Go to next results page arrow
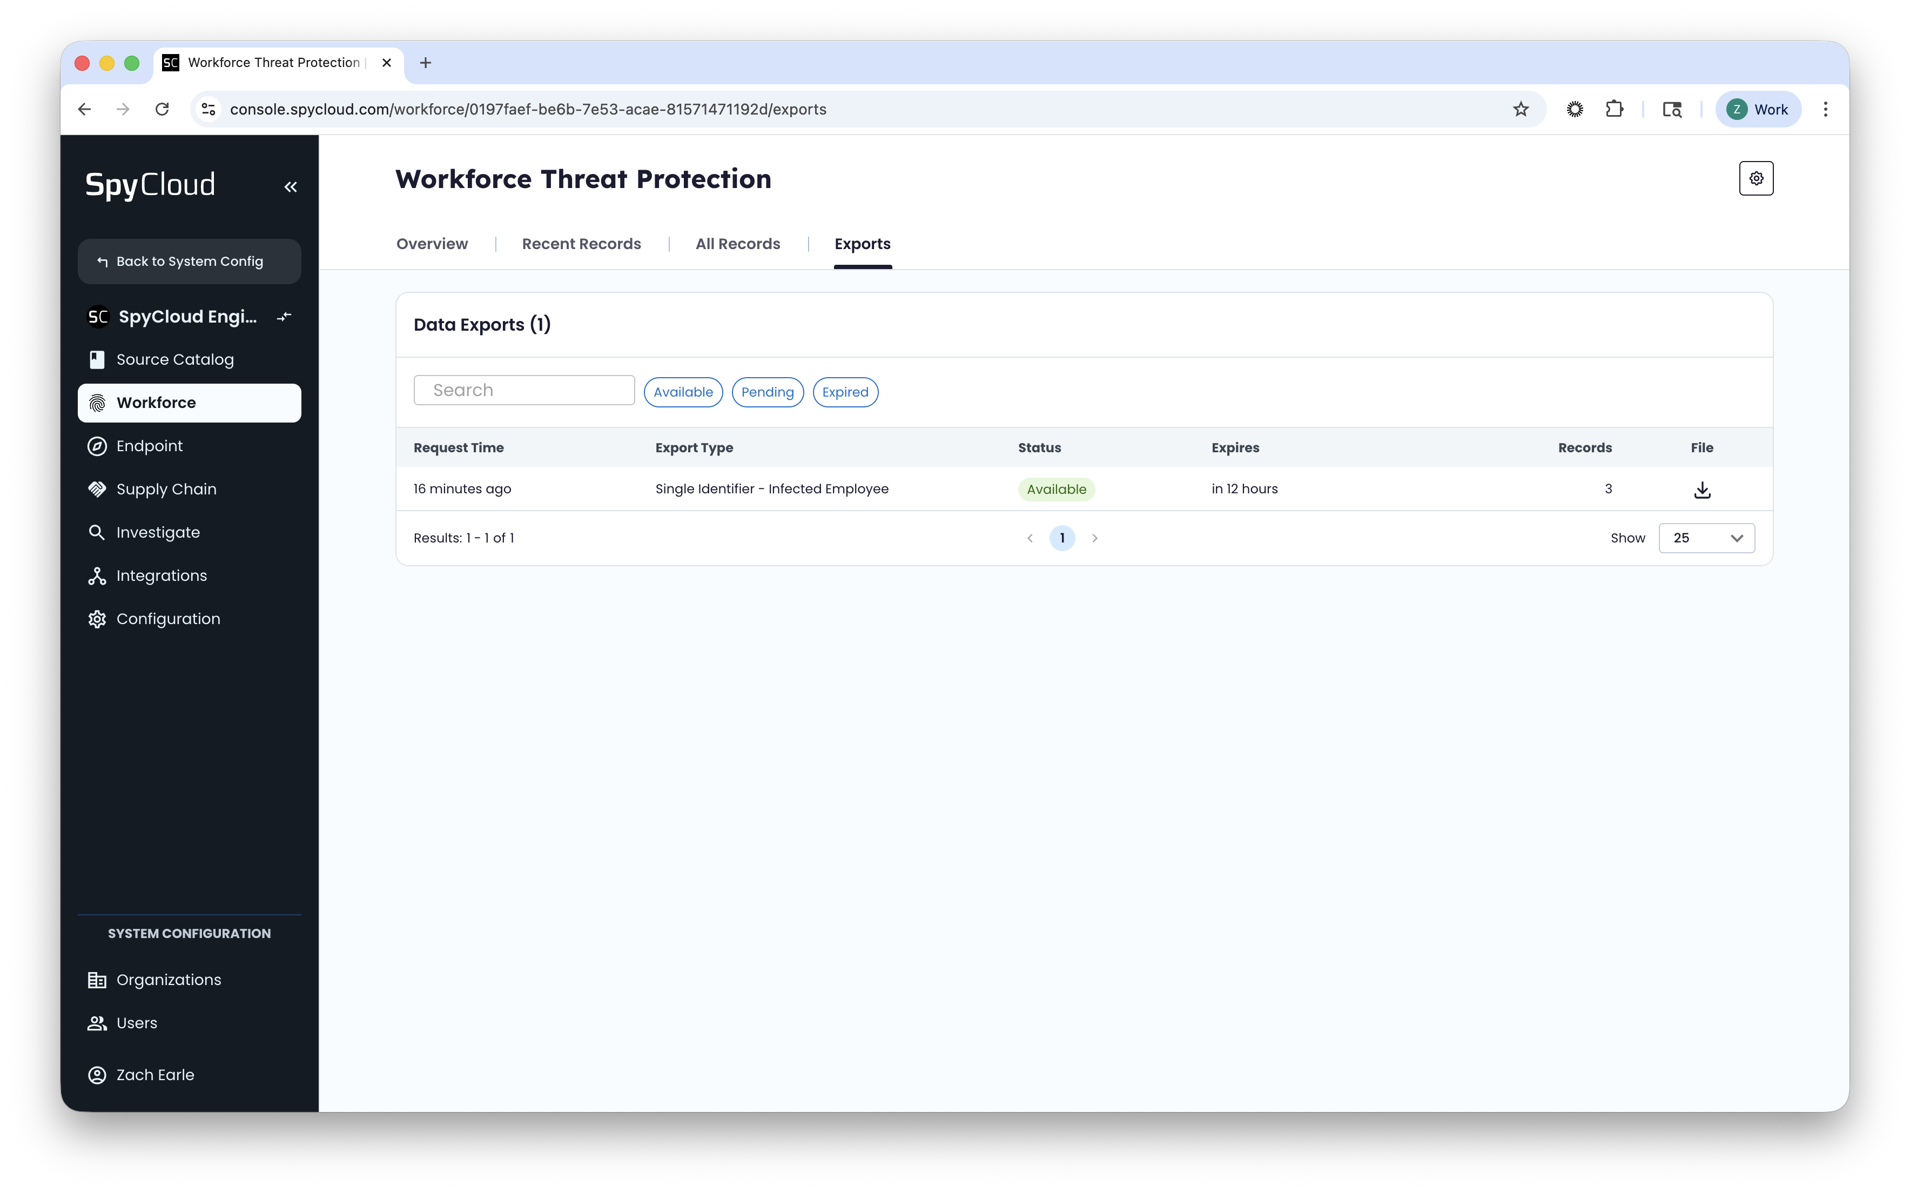1910x1192 pixels. tap(1094, 538)
